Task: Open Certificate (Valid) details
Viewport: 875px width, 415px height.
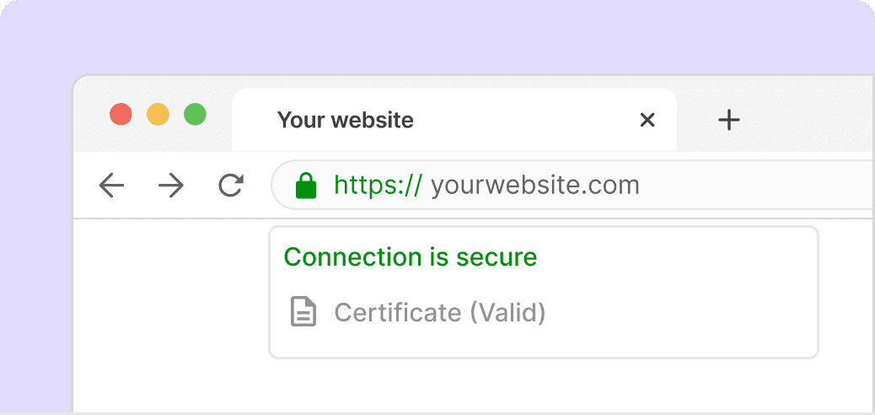Action: [x=440, y=312]
